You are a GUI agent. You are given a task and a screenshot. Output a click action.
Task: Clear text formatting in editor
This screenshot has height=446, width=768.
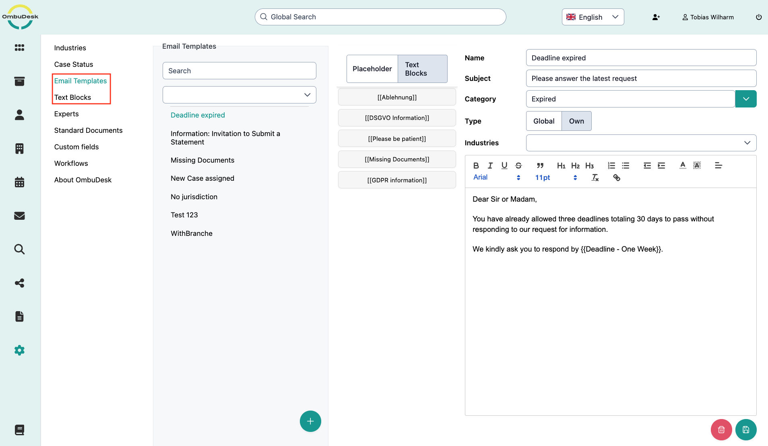595,178
